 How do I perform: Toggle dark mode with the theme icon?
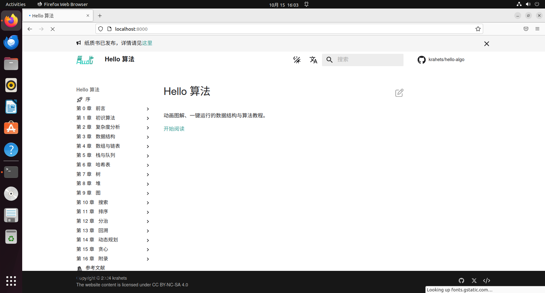297,59
